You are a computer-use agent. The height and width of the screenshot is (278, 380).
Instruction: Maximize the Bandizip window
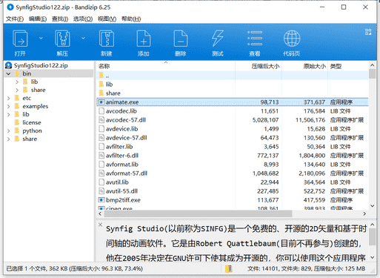pyautogui.click(x=344, y=7)
